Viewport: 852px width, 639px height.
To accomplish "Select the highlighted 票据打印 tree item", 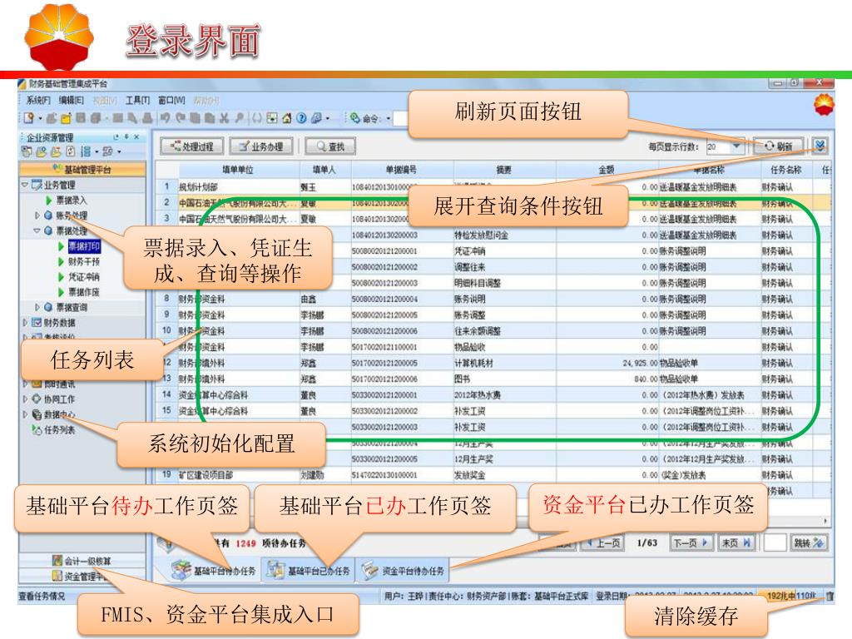I will [84, 246].
